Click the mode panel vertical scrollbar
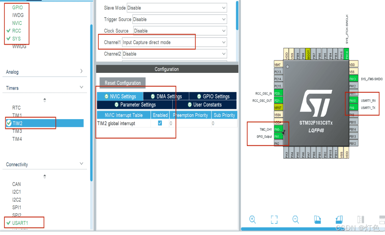 click(237, 15)
